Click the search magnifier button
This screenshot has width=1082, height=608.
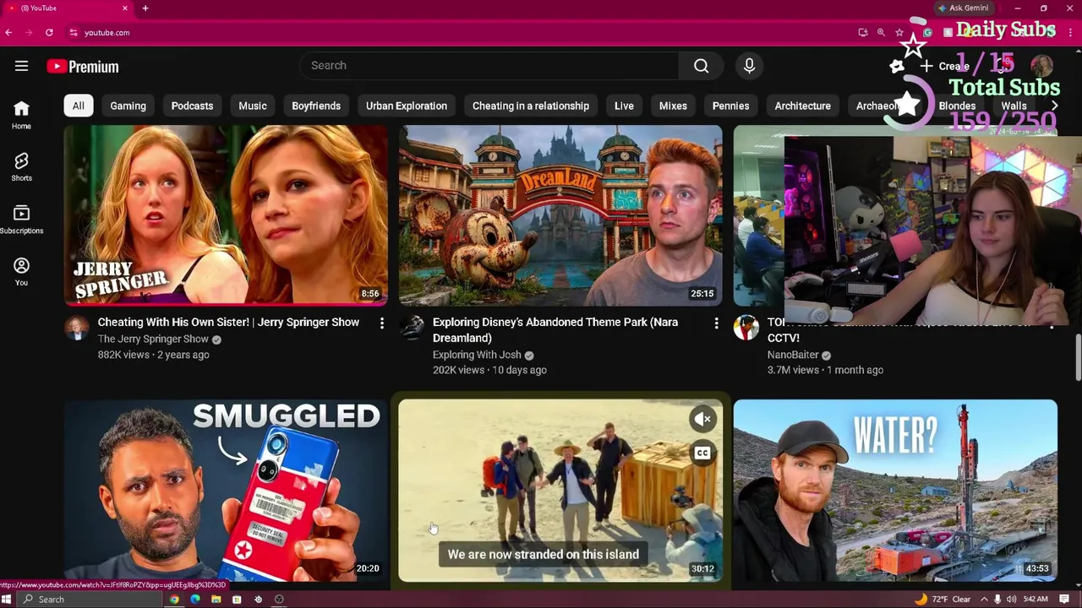click(701, 66)
